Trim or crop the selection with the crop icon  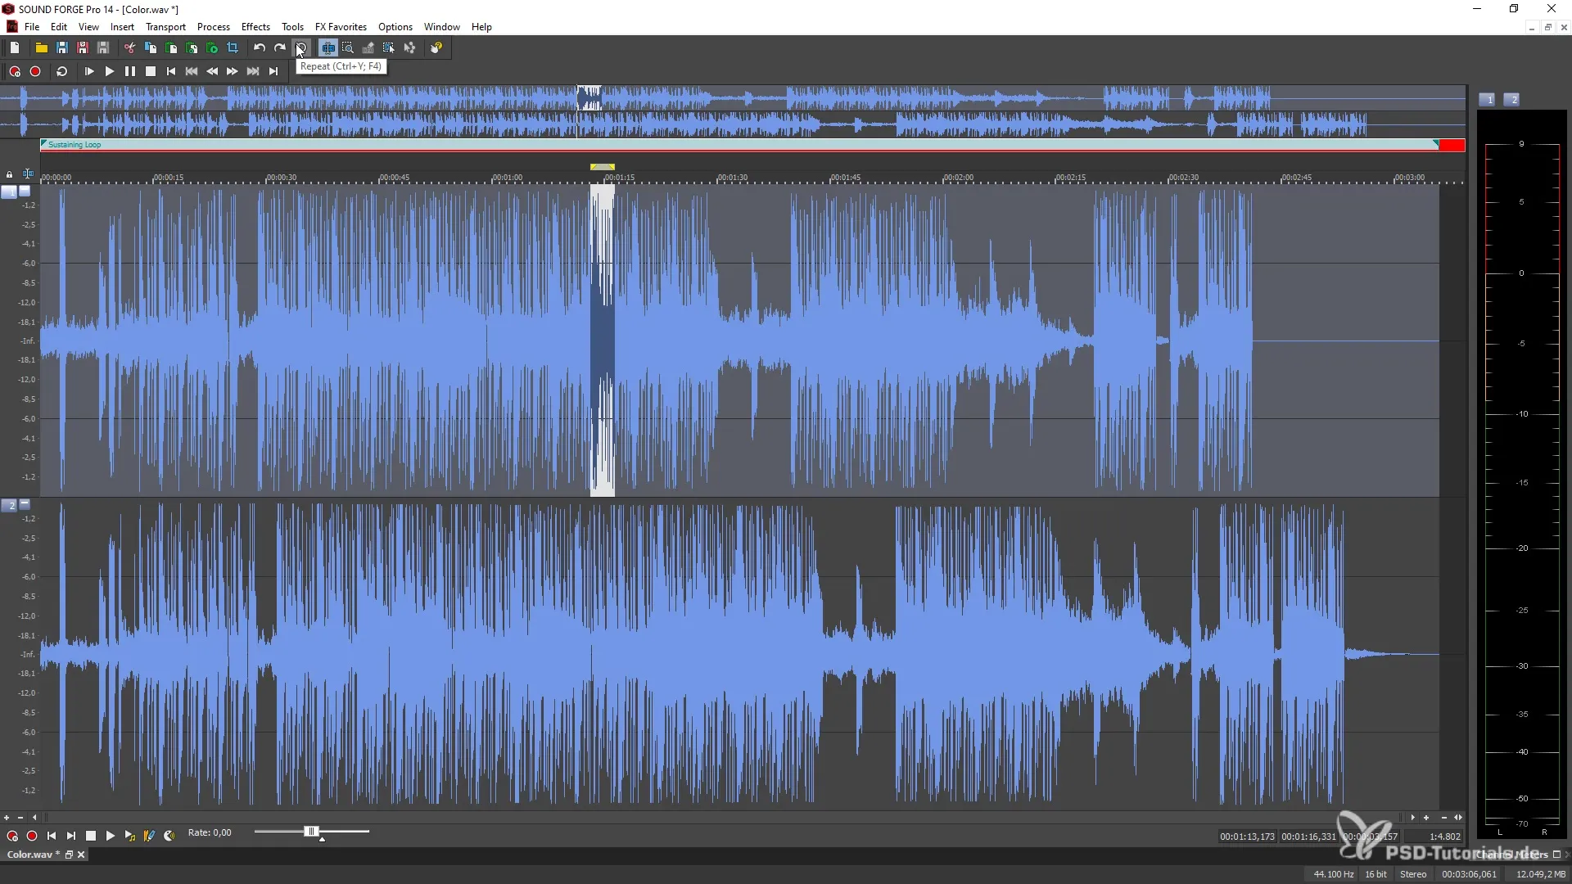coord(233,47)
